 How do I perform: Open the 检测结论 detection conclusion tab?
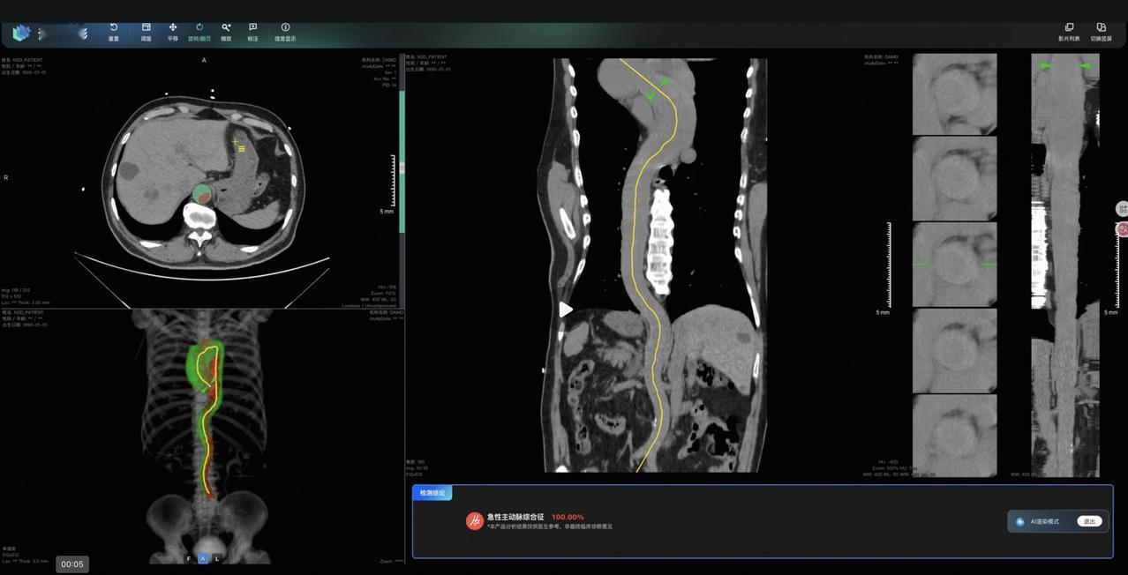(x=432, y=493)
